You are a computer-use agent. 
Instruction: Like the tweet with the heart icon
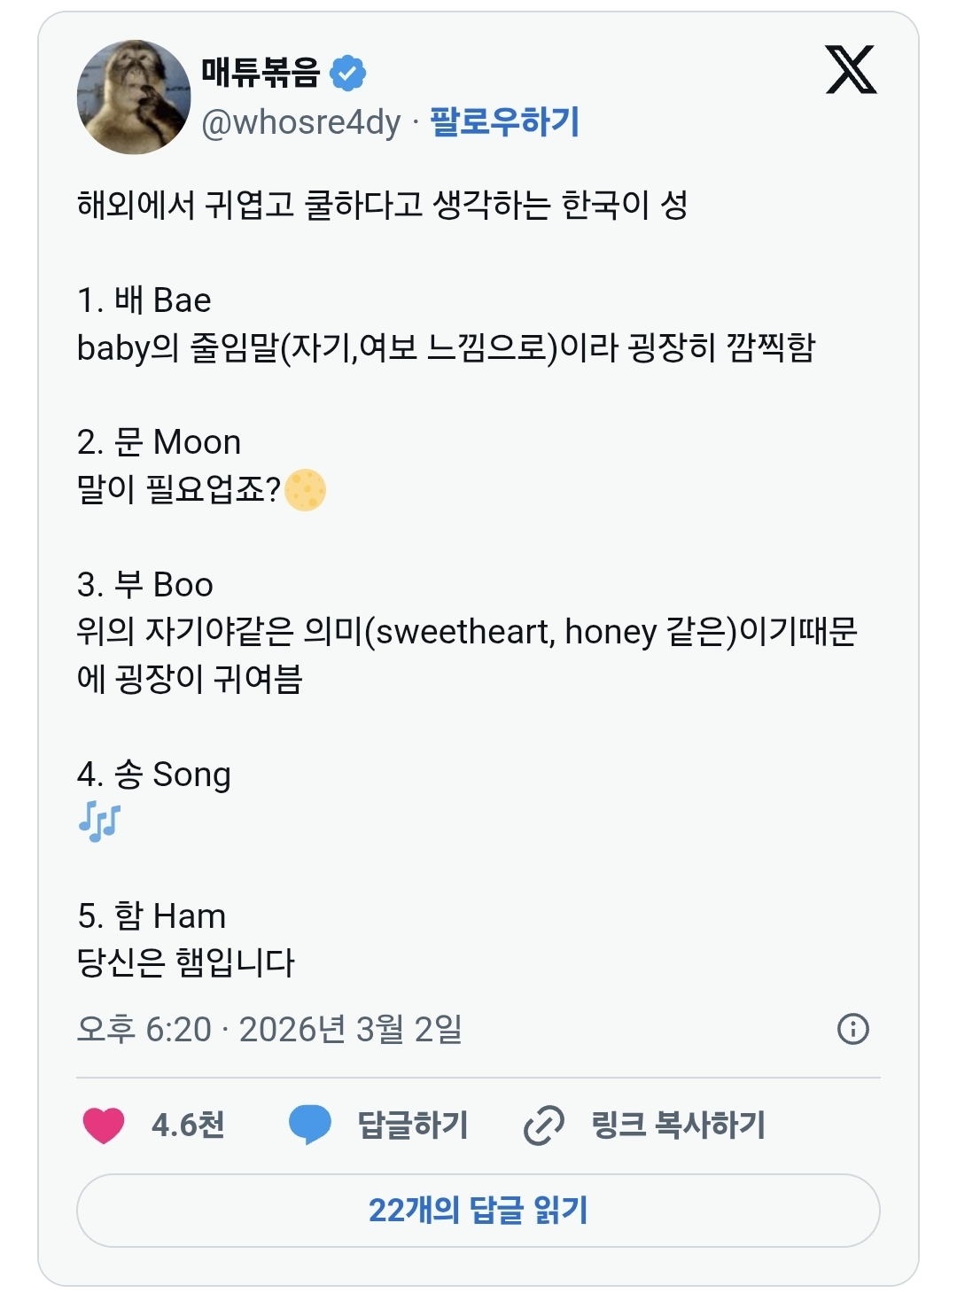point(104,1125)
